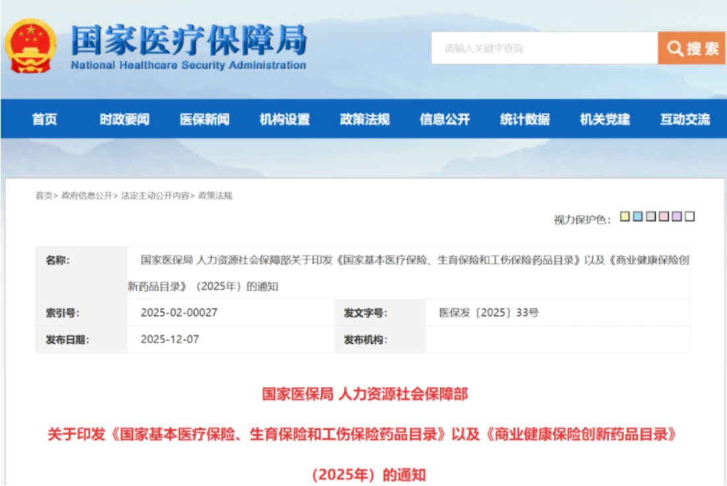
Task: Click the national emblem logo
Action: tap(30, 46)
